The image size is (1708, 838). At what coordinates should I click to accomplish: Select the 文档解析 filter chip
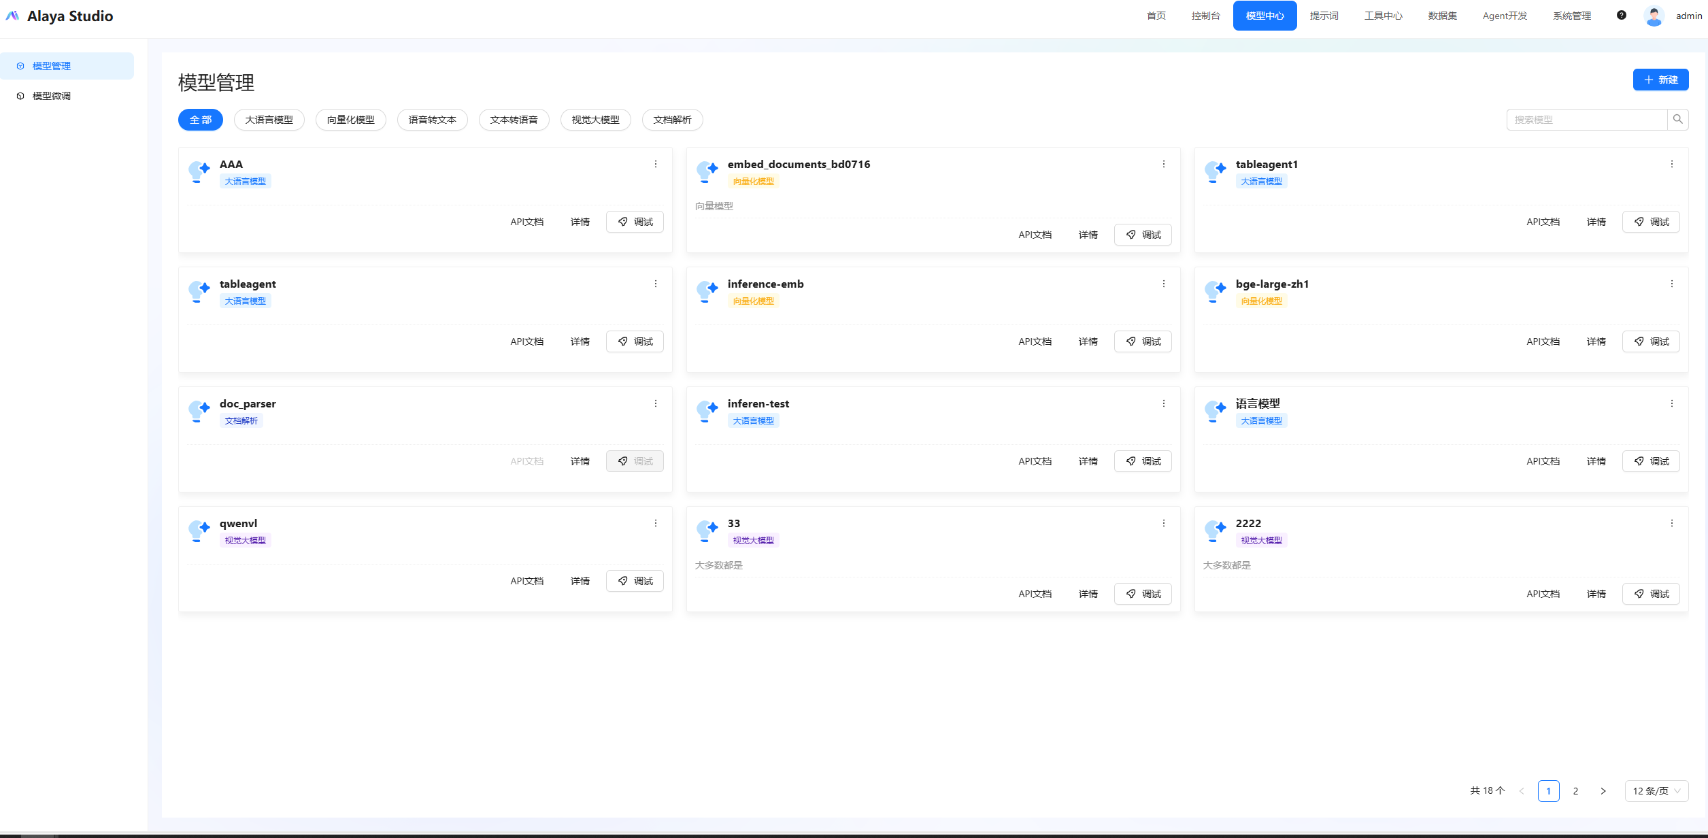672,120
